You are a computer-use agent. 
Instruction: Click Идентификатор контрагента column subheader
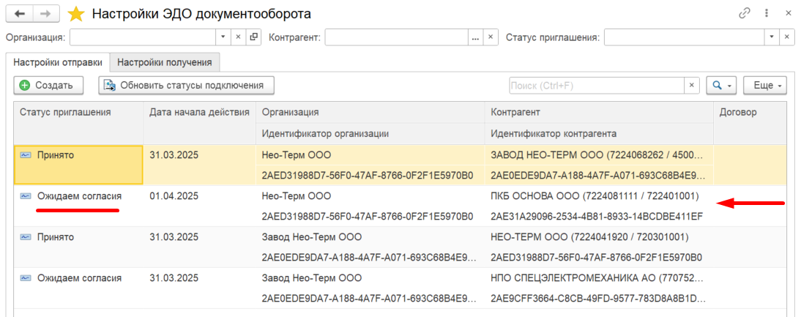599,134
